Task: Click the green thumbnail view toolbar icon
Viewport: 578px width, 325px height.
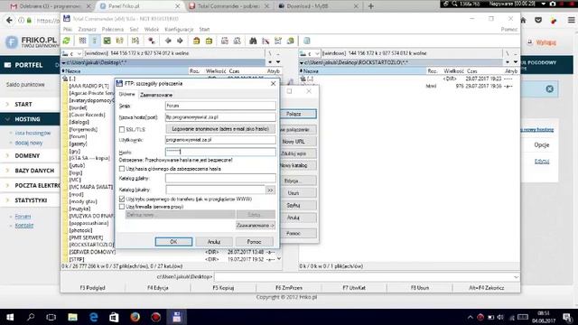Action: click(107, 41)
